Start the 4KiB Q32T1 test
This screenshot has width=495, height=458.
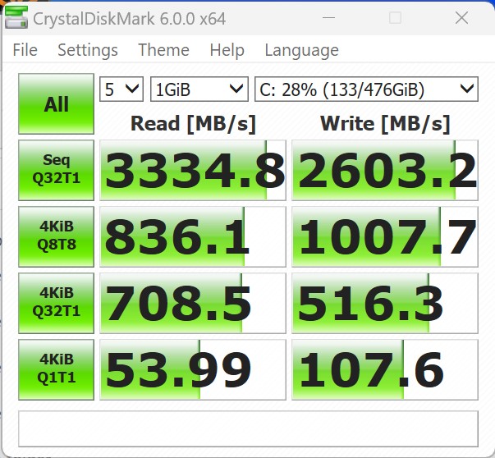(x=56, y=303)
